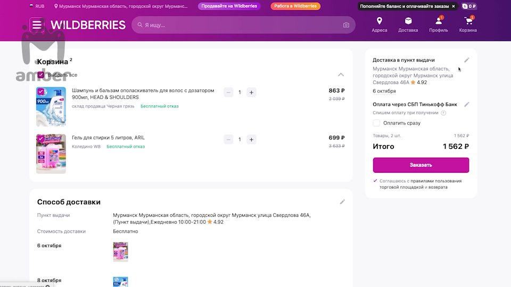This screenshot has height=287, width=511.
Task: Click Работа в Wildberries tab
Action: [295, 6]
